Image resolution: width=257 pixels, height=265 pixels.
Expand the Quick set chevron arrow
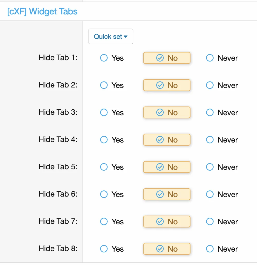(125, 36)
